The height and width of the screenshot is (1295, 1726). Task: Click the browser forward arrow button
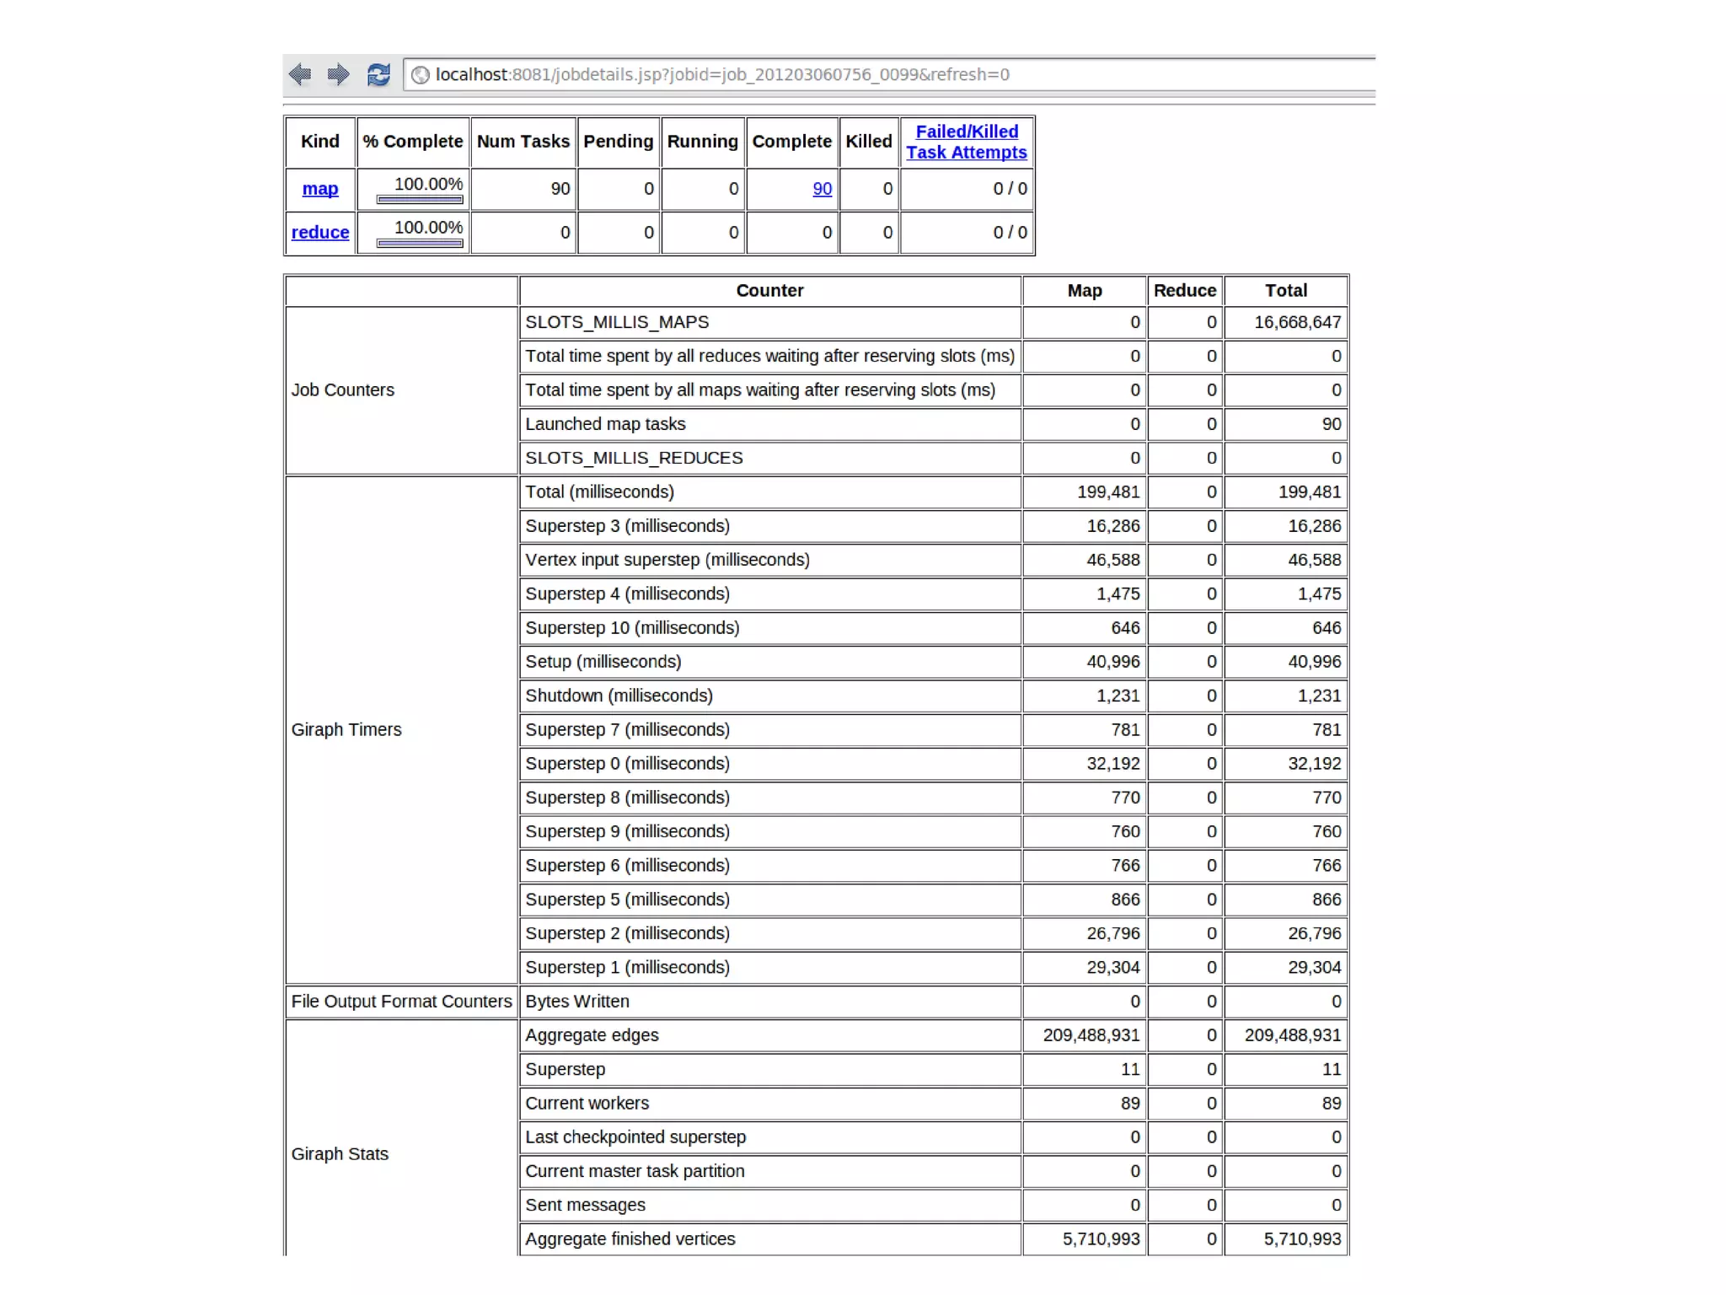tap(338, 74)
